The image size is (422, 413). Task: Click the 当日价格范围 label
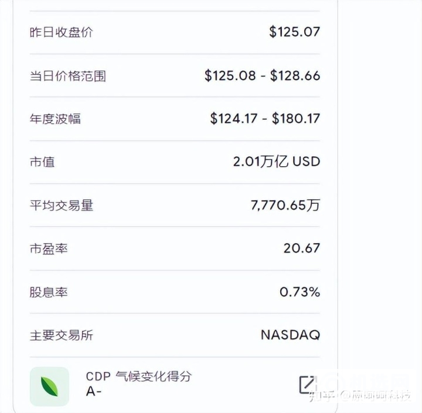pos(67,76)
